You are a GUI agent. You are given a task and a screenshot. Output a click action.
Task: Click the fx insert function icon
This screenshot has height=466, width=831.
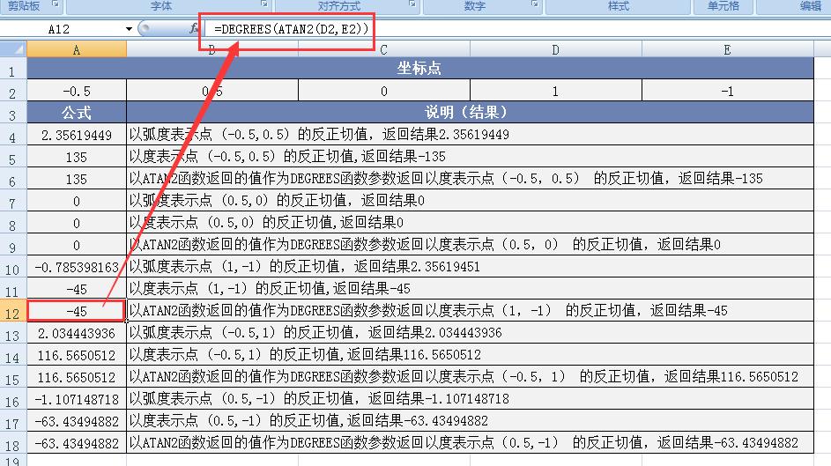(194, 28)
